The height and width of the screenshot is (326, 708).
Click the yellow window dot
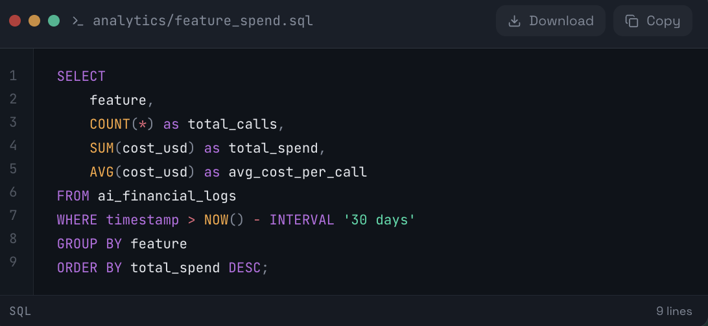[34, 21]
